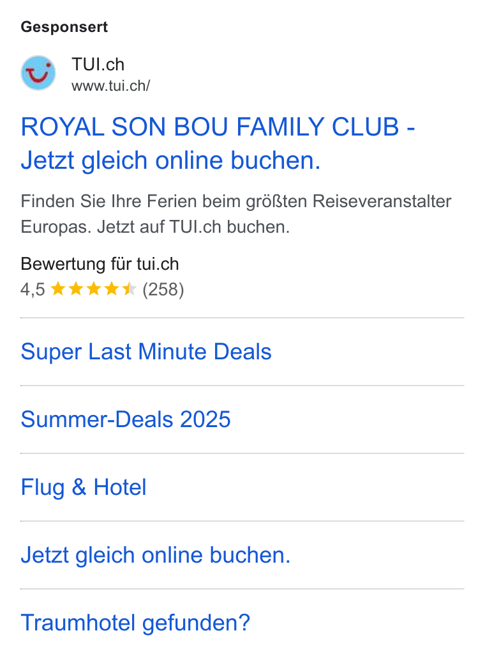The image size is (485, 656).
Task: Click the fourth gold rating star
Action: [112, 288]
